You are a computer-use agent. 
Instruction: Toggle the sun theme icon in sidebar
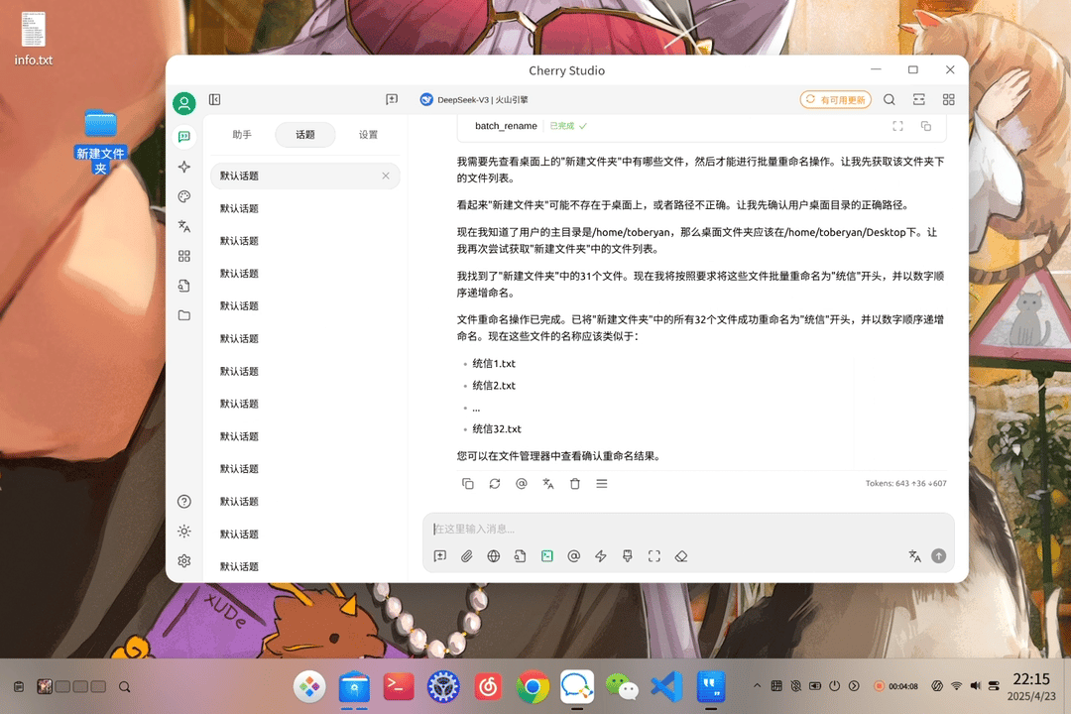pos(183,531)
